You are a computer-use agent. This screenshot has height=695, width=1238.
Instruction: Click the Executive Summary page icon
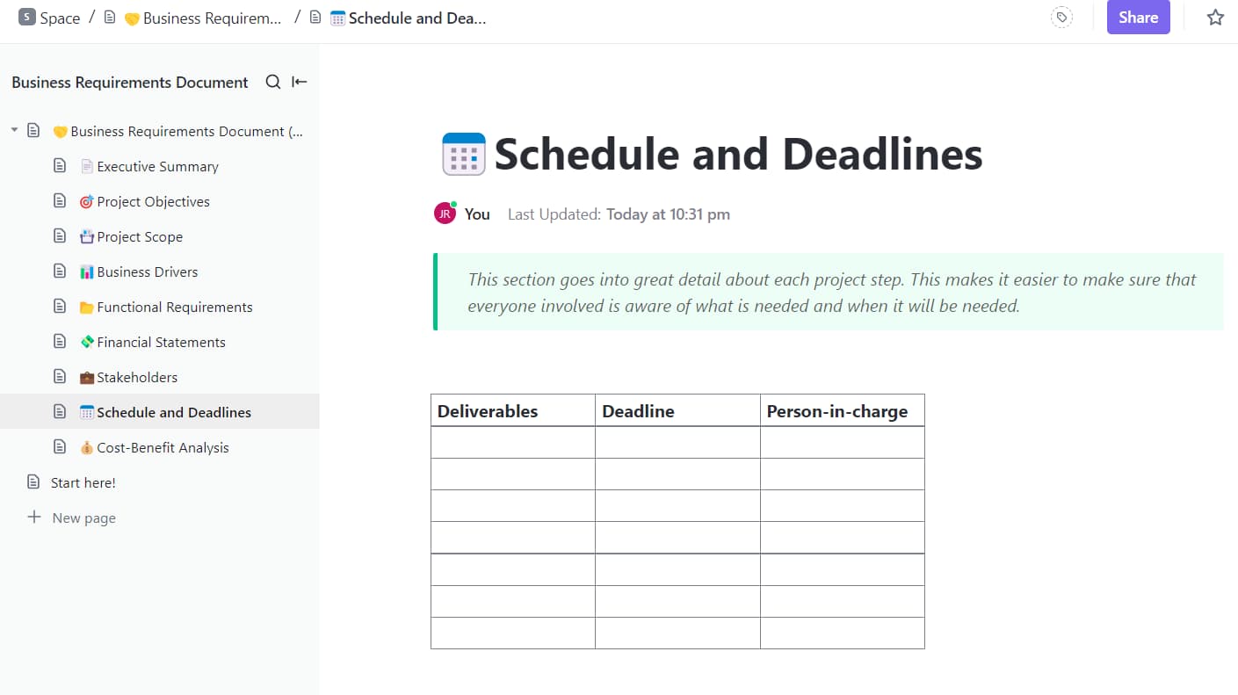coord(60,165)
